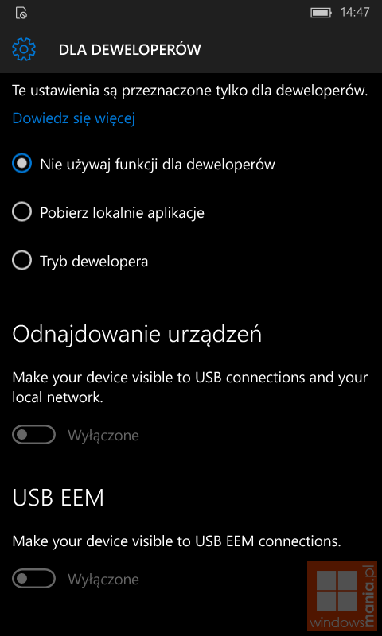
Task: Tap 'Wyłączone' label under Odnajdowanie urządzeń
Action: [x=103, y=436]
